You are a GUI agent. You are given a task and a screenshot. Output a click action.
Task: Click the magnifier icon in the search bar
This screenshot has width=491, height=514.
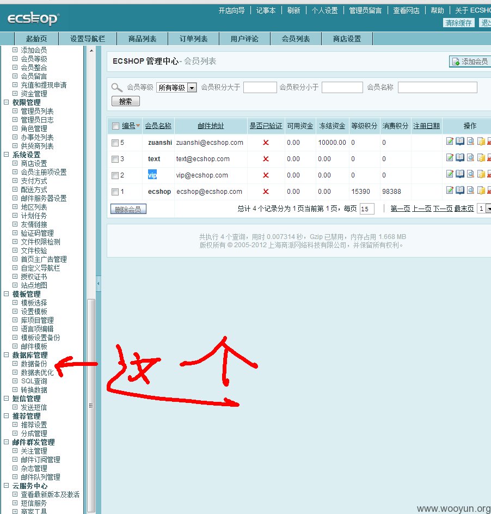click(116, 88)
